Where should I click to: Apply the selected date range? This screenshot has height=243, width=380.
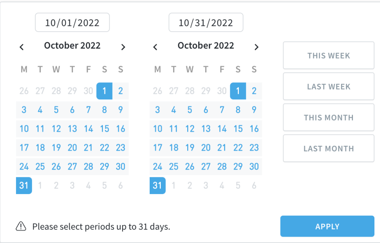(327, 226)
